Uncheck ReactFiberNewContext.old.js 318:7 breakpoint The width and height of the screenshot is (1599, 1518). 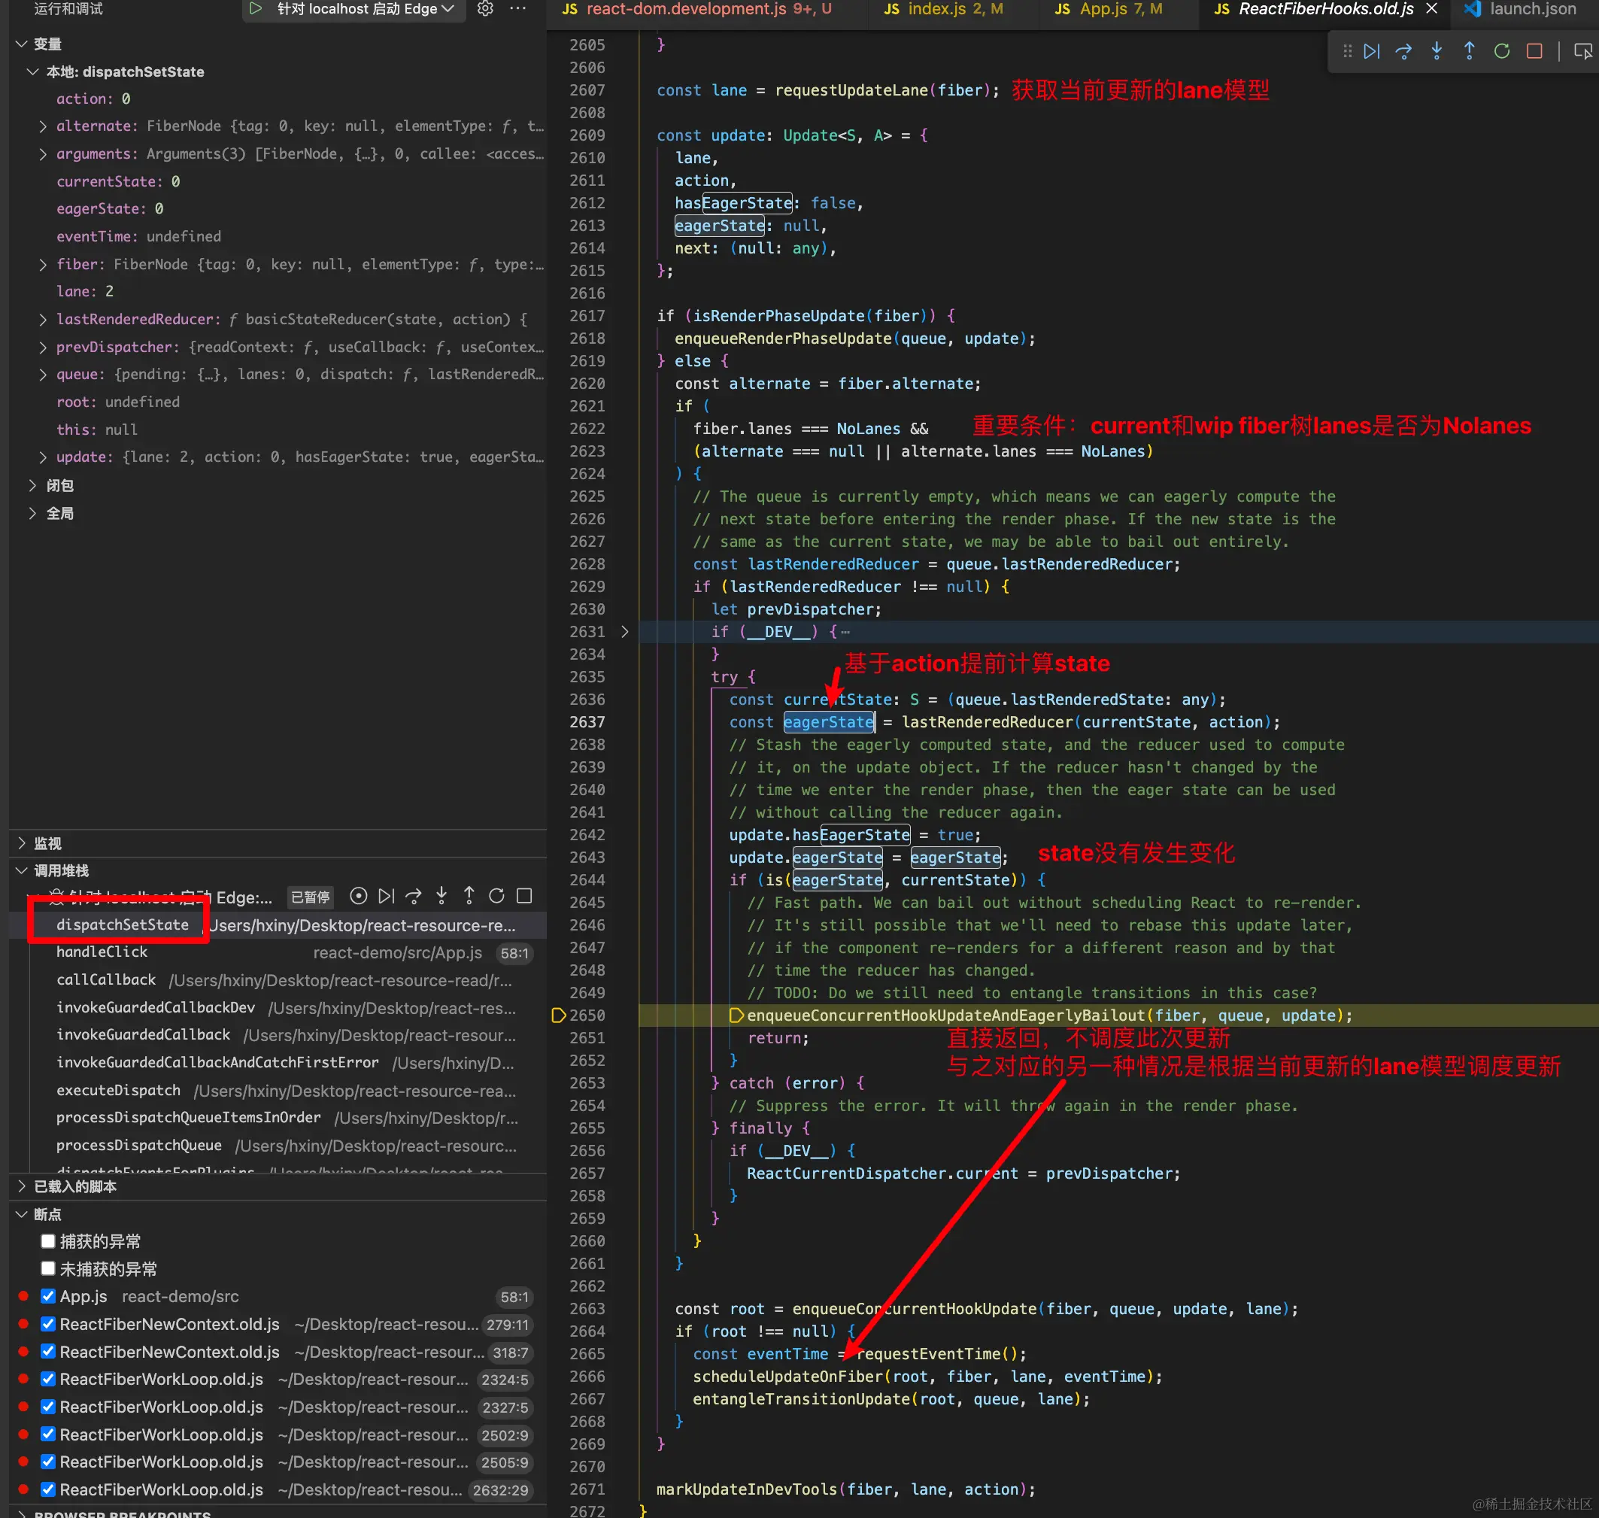point(47,1350)
